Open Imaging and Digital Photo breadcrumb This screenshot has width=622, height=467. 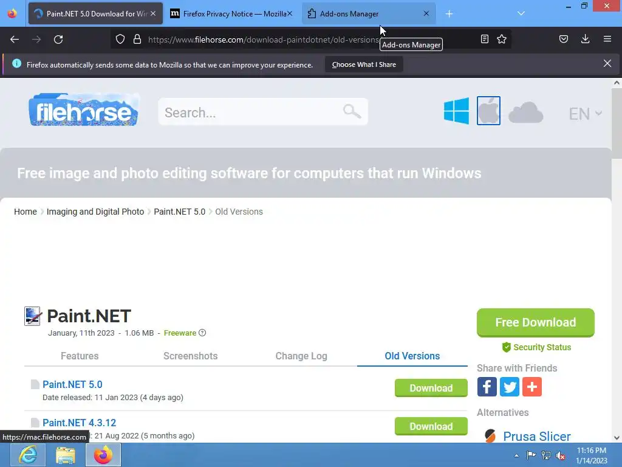(95, 212)
